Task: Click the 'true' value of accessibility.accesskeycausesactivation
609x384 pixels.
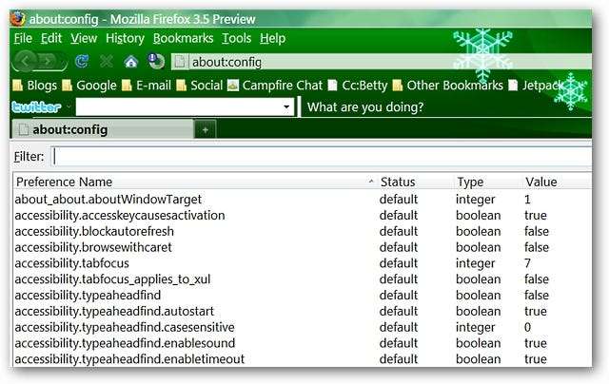Action: 536,215
